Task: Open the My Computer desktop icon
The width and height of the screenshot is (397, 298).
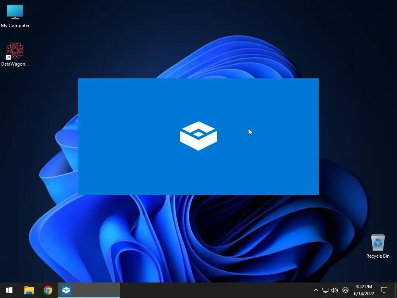Action: pos(15,16)
